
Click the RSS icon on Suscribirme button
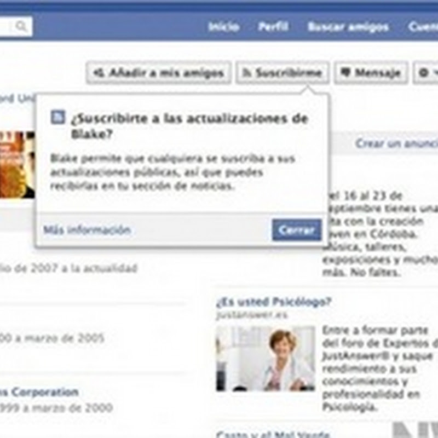pyautogui.click(x=246, y=73)
